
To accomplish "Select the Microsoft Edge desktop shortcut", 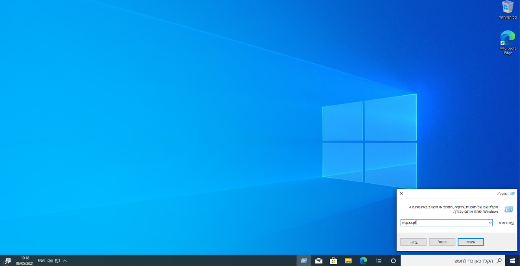I will [x=508, y=42].
